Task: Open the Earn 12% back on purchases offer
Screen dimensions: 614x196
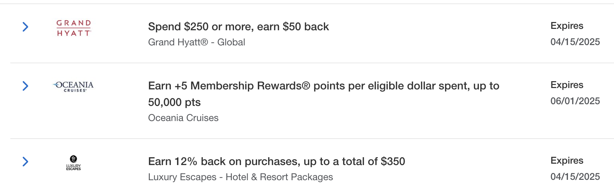Action: (276, 161)
